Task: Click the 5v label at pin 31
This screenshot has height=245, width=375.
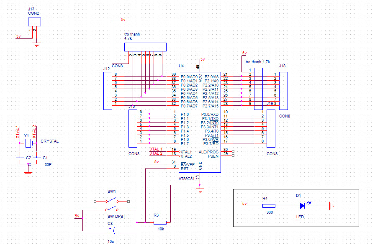Action: (157, 162)
